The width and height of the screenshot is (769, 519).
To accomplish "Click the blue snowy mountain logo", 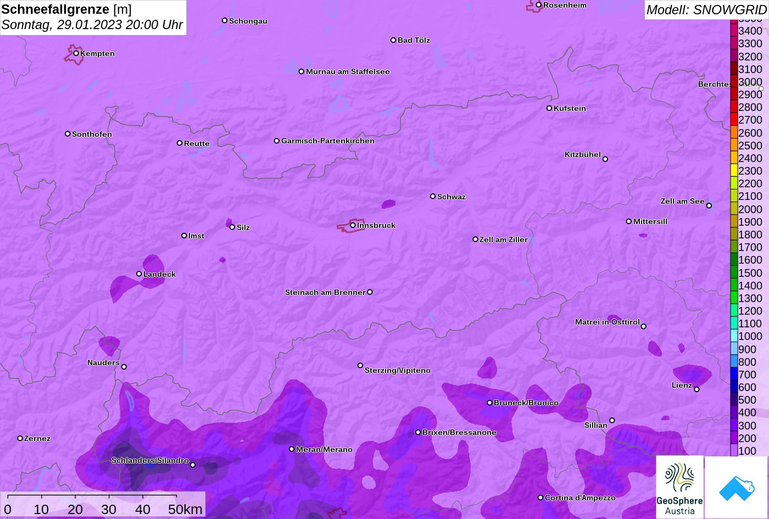I will tap(736, 487).
